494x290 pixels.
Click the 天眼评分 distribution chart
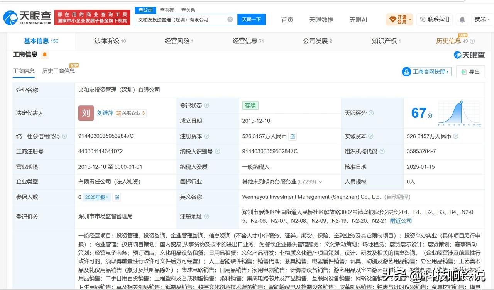coord(459,114)
